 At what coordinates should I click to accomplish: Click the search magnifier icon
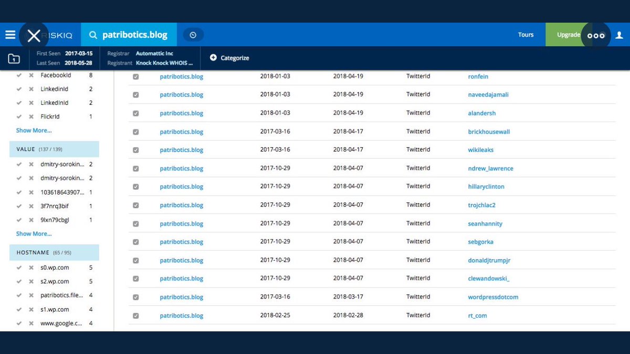[93, 35]
